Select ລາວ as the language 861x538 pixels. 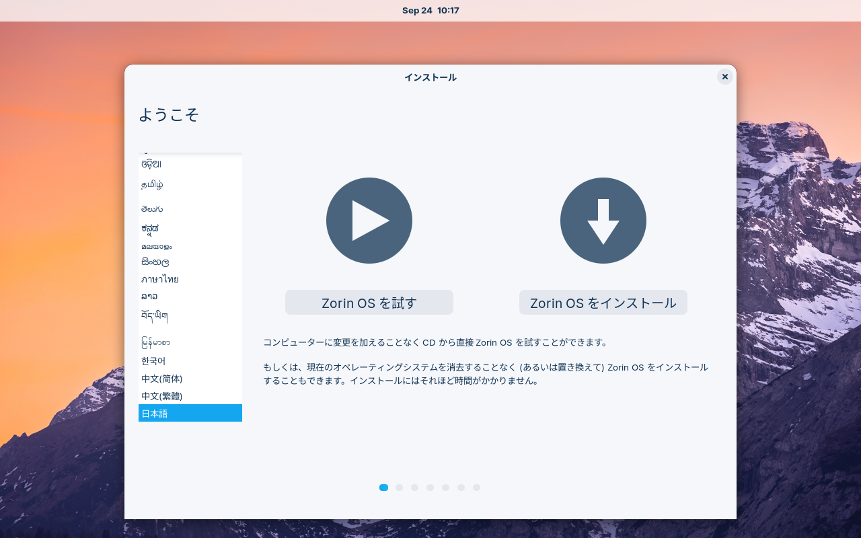[x=190, y=296]
